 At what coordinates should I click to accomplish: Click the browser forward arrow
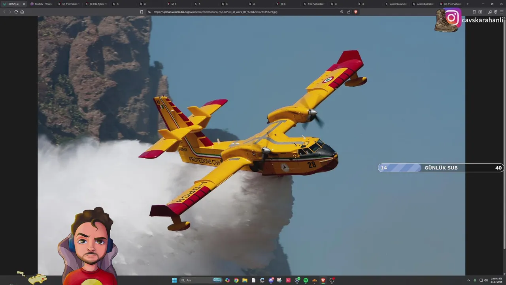[x=10, y=12]
